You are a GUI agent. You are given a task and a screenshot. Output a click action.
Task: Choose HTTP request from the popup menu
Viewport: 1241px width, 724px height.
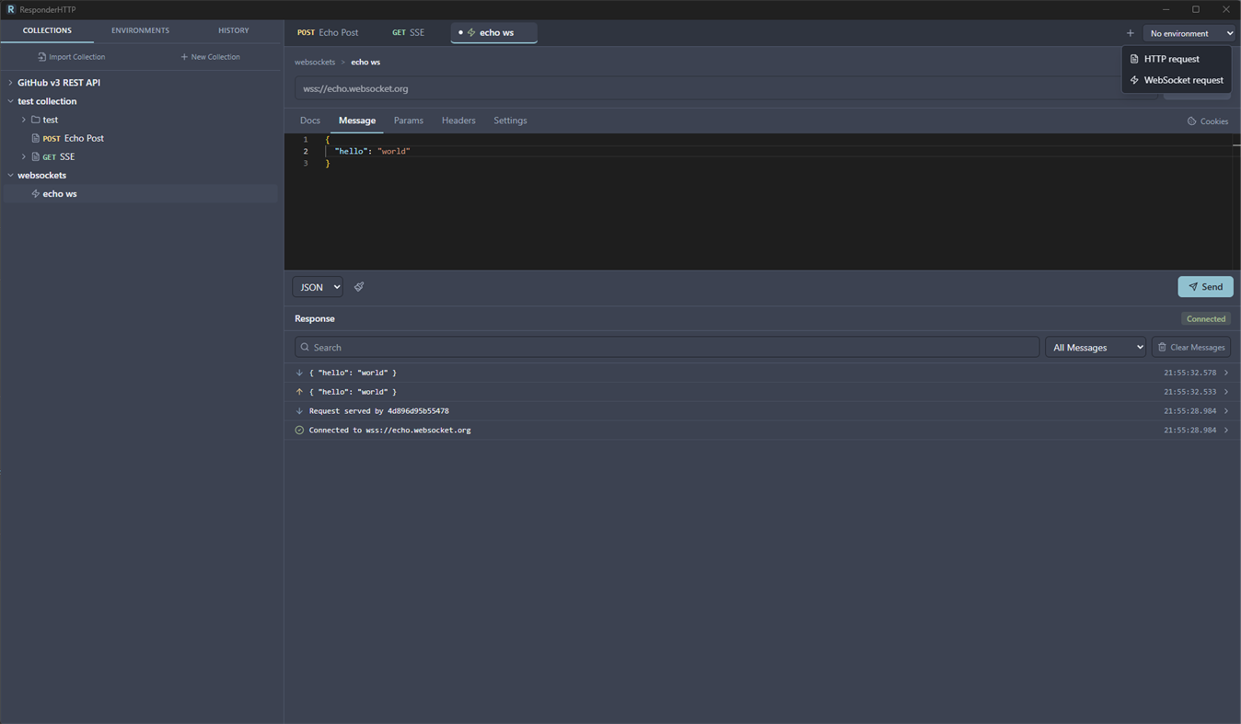pos(1177,59)
